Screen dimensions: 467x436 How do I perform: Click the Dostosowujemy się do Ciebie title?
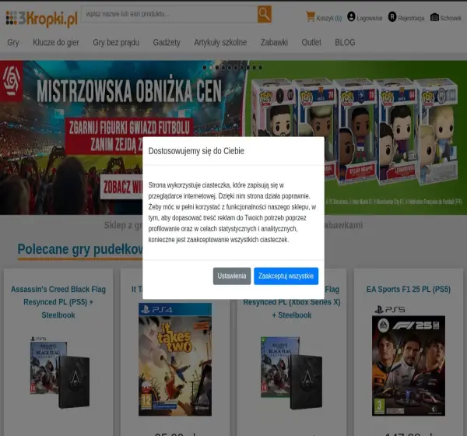point(196,151)
